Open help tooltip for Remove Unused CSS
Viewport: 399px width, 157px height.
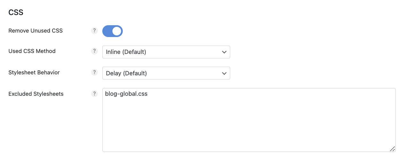(x=94, y=31)
